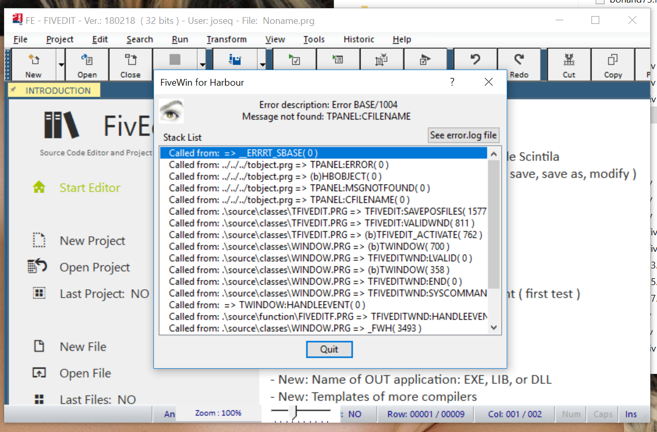The height and width of the screenshot is (432, 657).
Task: Click the Col: 001 / 002 status entry
Action: pos(515,414)
